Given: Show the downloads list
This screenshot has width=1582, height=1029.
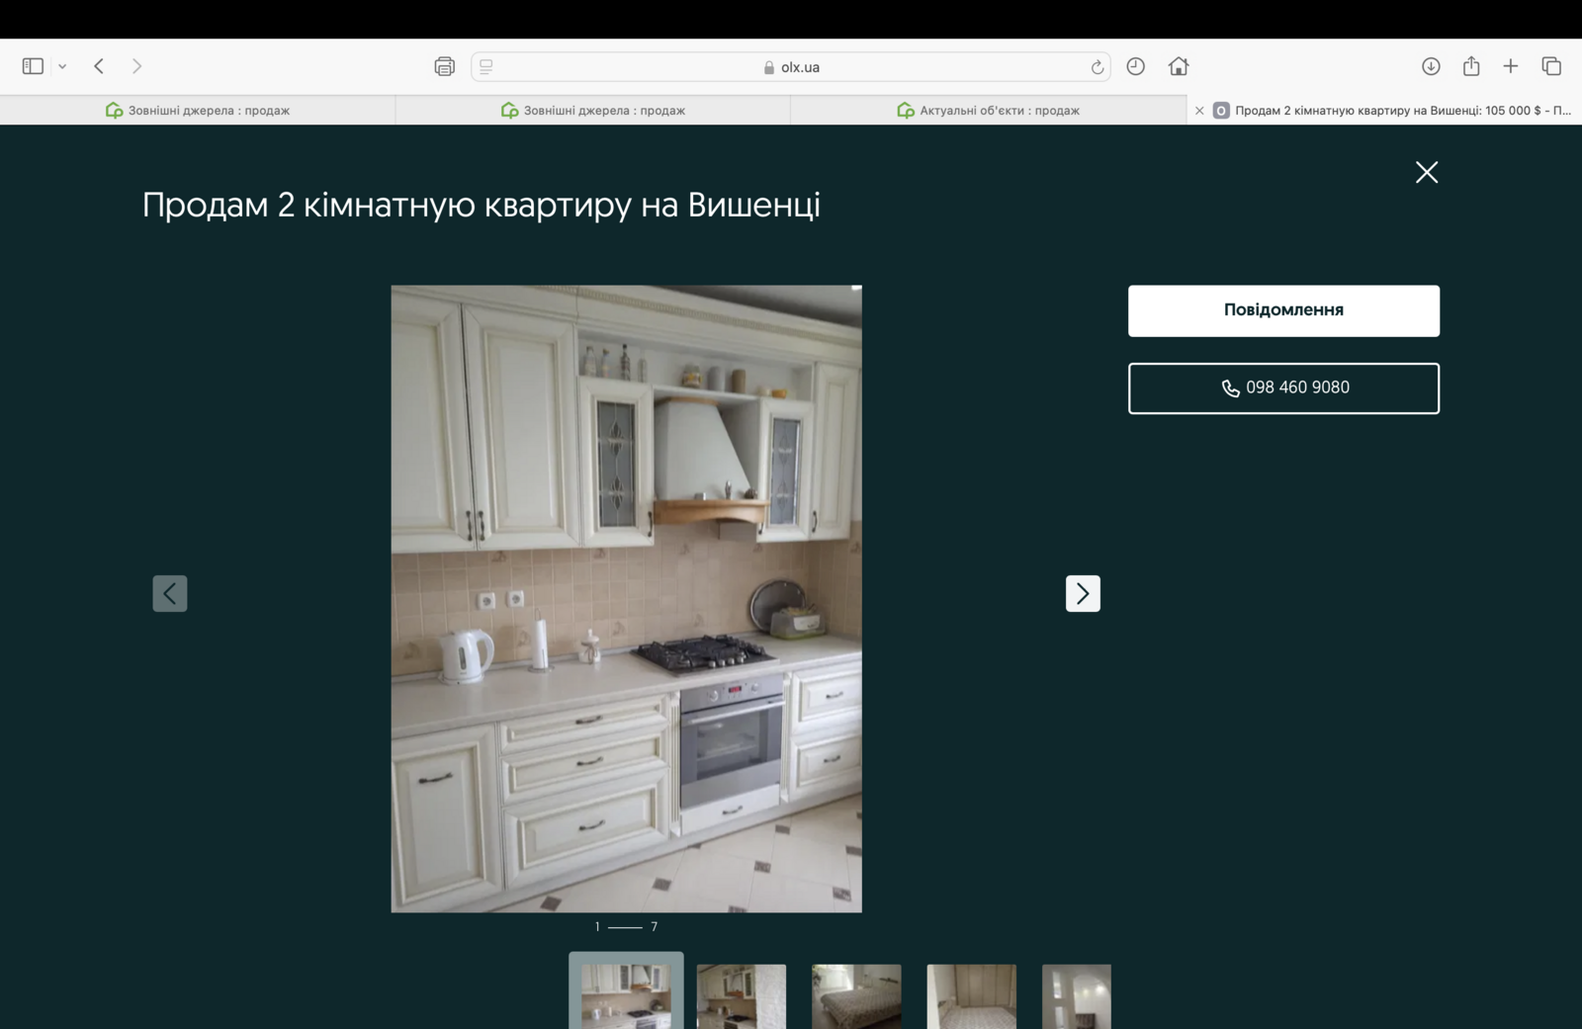Looking at the screenshot, I should (x=1431, y=66).
